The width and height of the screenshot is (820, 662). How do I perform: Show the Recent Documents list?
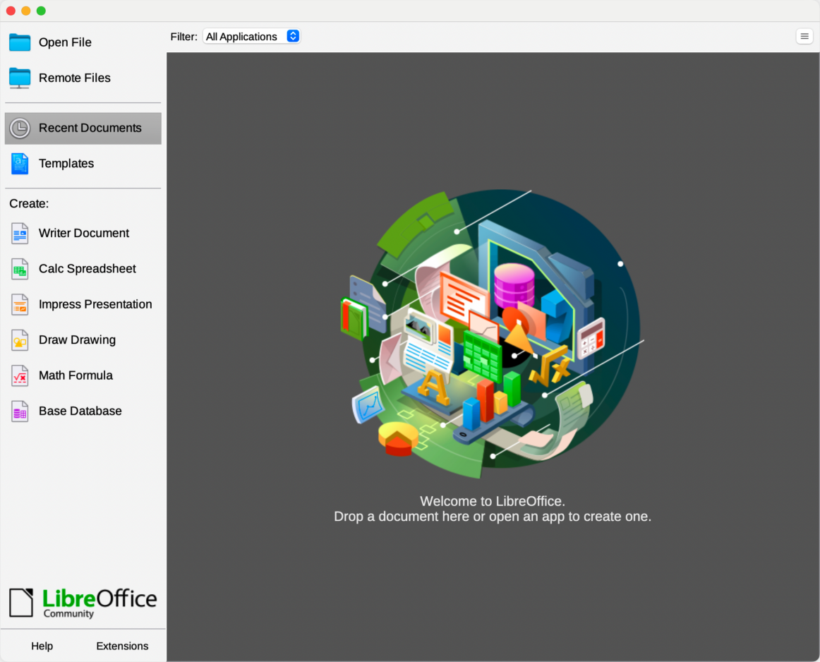[83, 128]
